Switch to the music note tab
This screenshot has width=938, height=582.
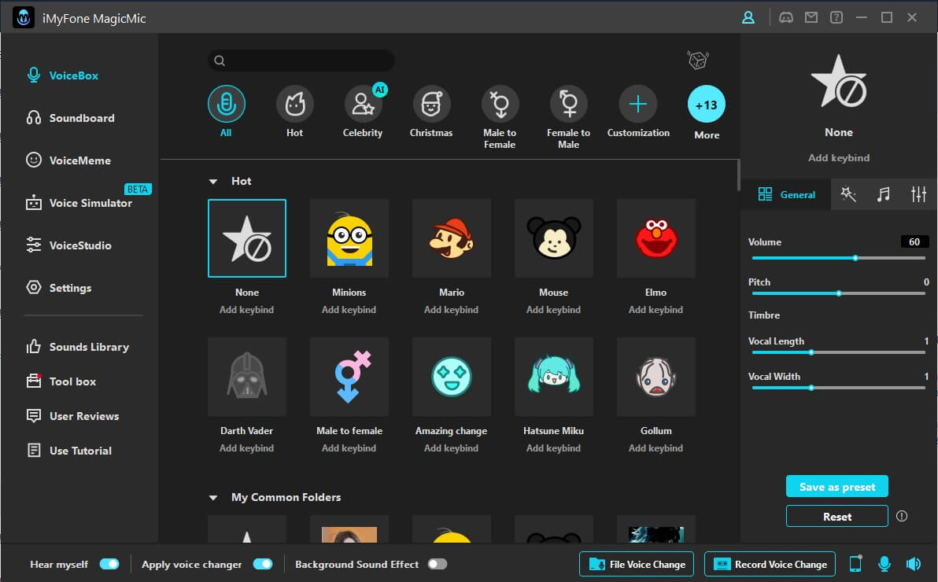click(883, 193)
